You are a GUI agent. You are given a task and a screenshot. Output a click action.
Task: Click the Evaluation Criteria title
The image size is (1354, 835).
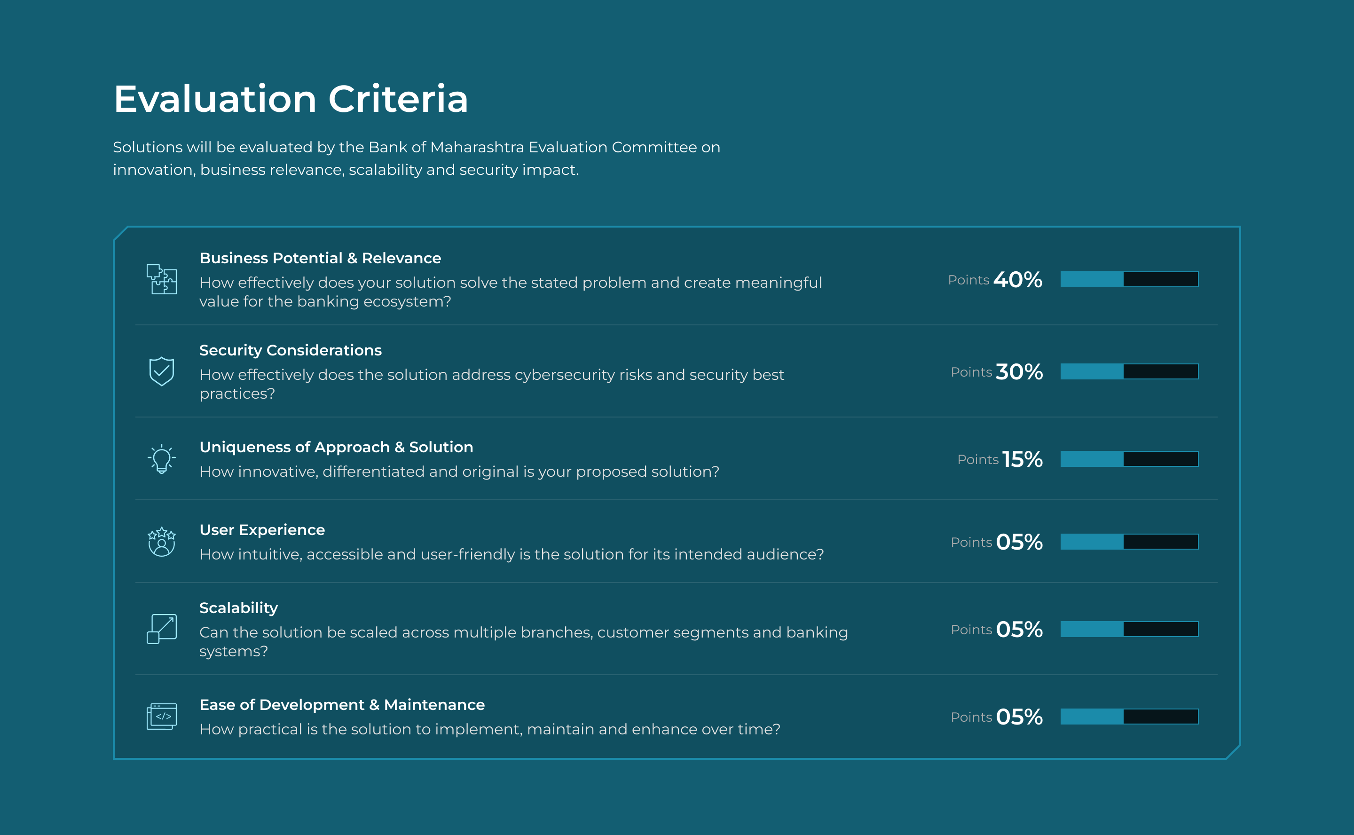(291, 99)
